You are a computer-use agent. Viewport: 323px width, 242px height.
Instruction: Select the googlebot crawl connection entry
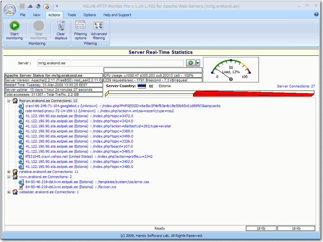[x=123, y=106]
